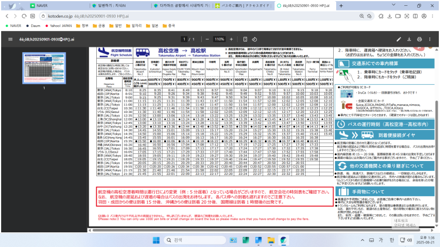Open a new tab with plus button
The width and height of the screenshot is (440, 247).
click(x=341, y=6)
